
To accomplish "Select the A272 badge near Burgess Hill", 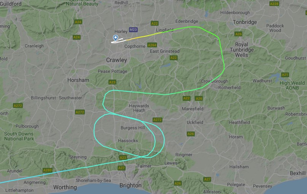I will pyautogui.click(x=157, y=120).
